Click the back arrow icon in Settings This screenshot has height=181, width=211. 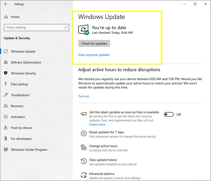pos(6,4)
